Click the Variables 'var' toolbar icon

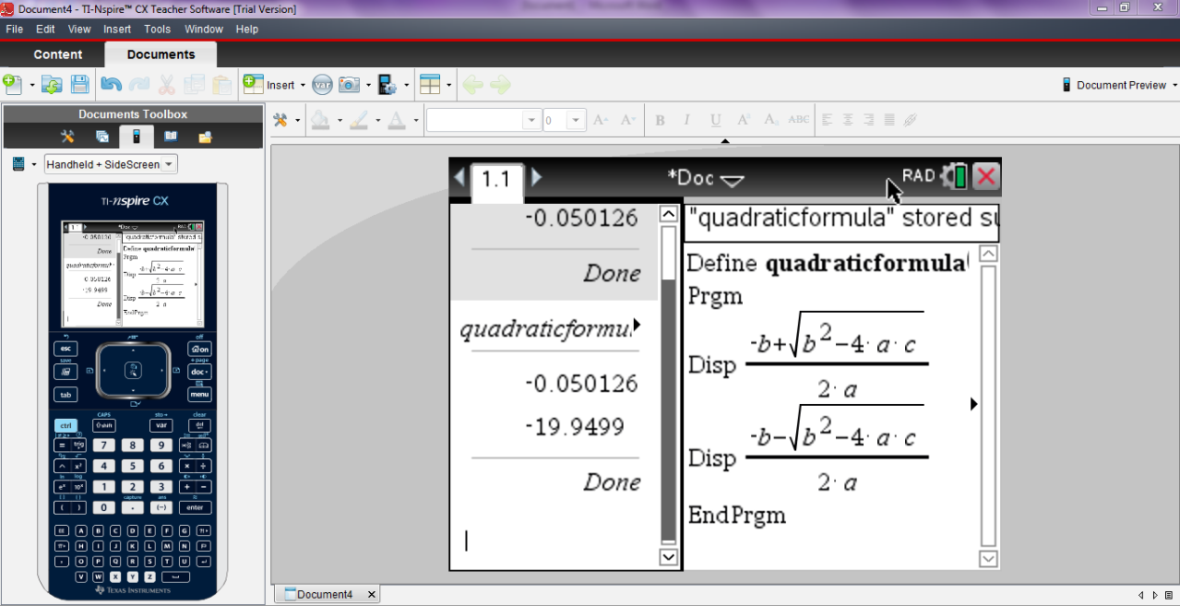tap(322, 85)
